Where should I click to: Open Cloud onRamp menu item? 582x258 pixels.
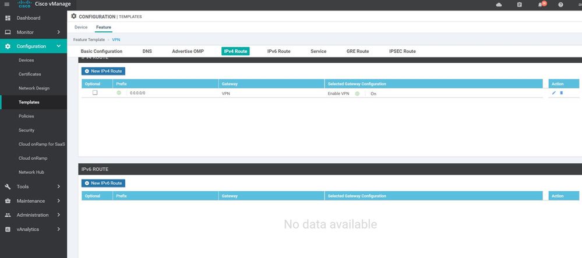coord(33,159)
